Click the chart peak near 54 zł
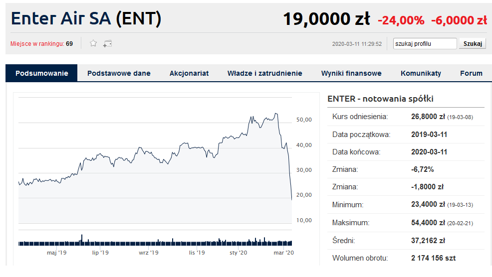 tap(276, 114)
